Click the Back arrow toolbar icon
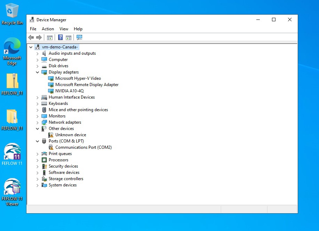The width and height of the screenshot is (319, 231). point(31,37)
